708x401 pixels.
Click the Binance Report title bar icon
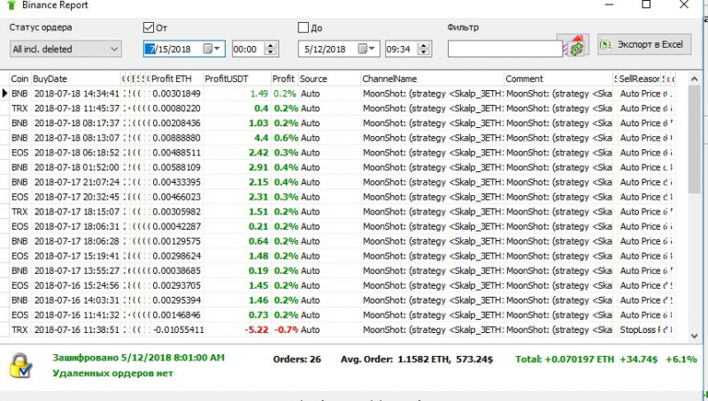coord(11,5)
